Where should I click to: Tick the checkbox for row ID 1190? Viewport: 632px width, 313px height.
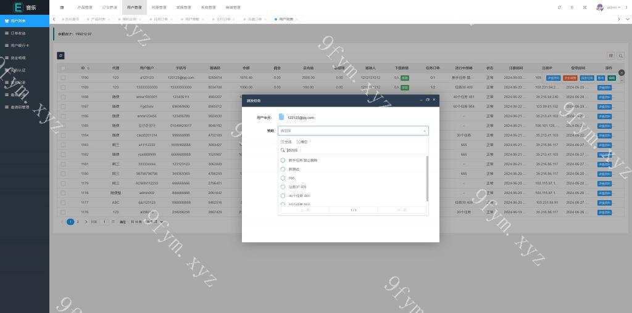point(64,77)
